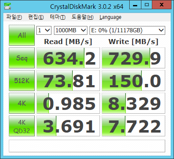The width and height of the screenshot is (174, 159).
Task: Open the 편집(E) menu
Action: [x=36, y=17]
